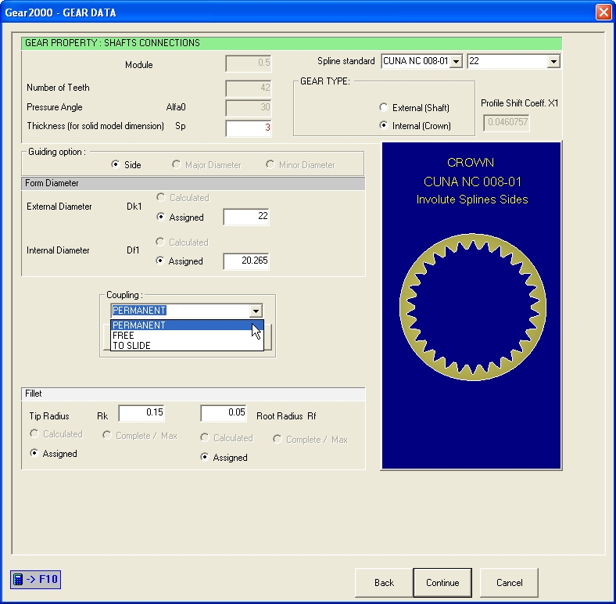Screen dimensions: 616x604
Task: Click the 'Form Diameter' section header
Action: pyautogui.click(x=193, y=183)
